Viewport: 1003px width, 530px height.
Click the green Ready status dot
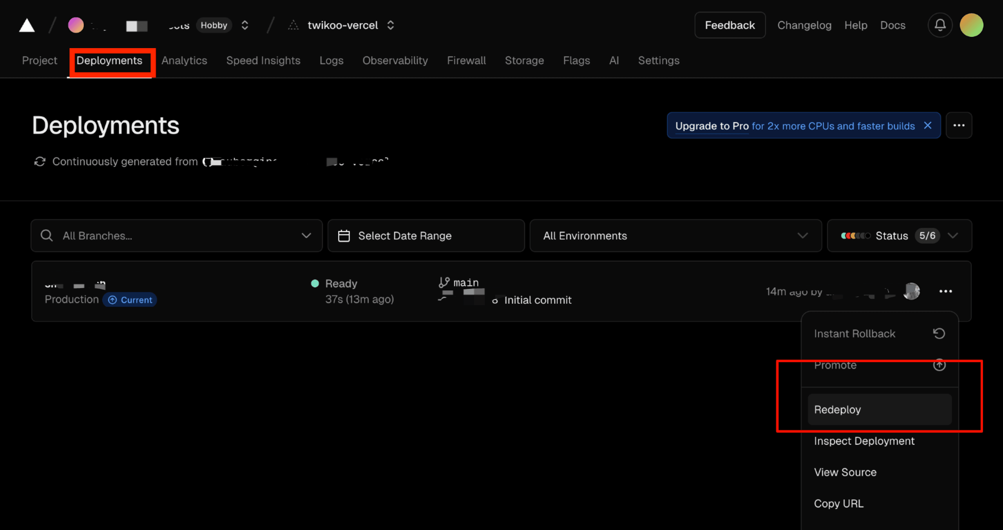315,283
